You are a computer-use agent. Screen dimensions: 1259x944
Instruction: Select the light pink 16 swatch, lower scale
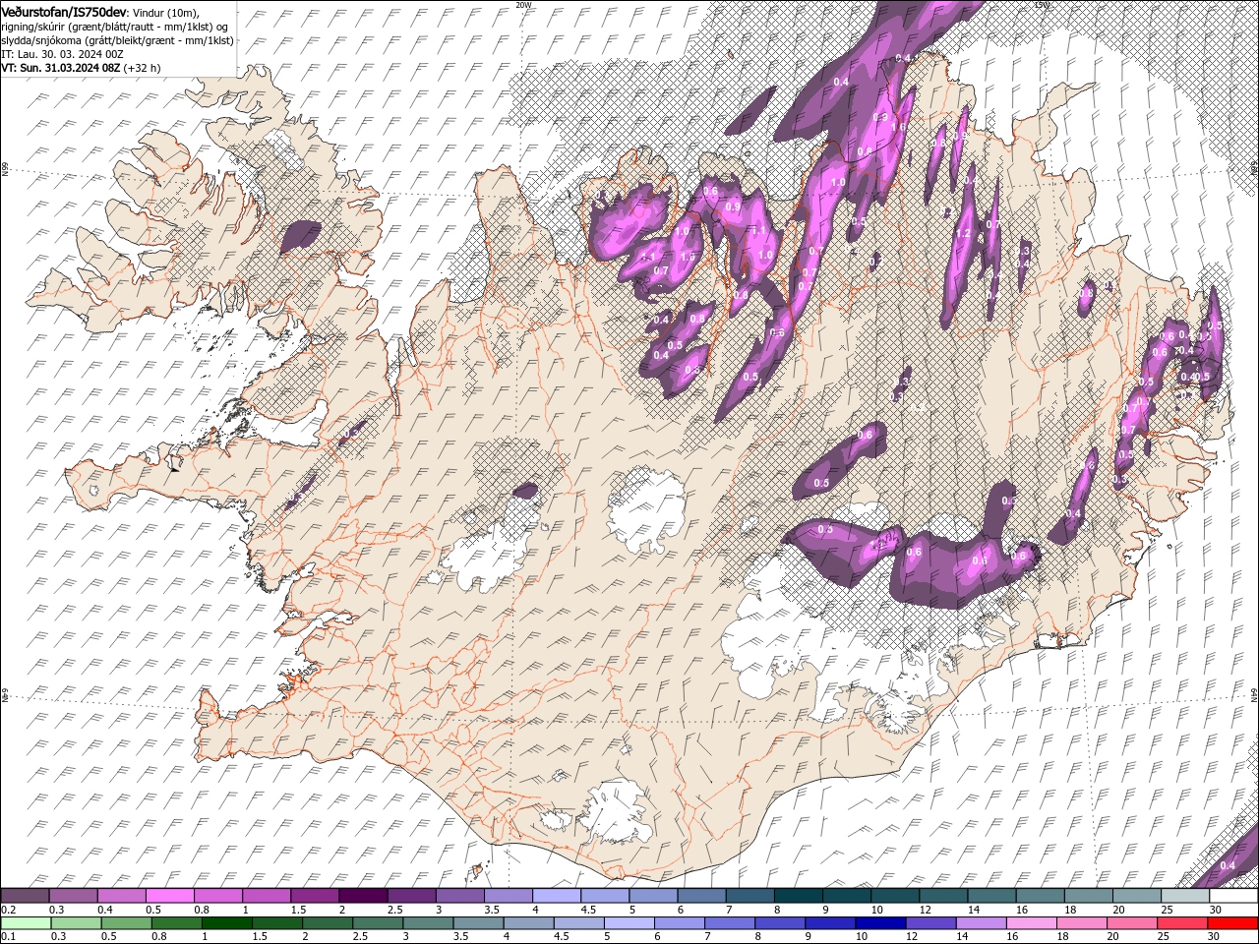(1030, 923)
